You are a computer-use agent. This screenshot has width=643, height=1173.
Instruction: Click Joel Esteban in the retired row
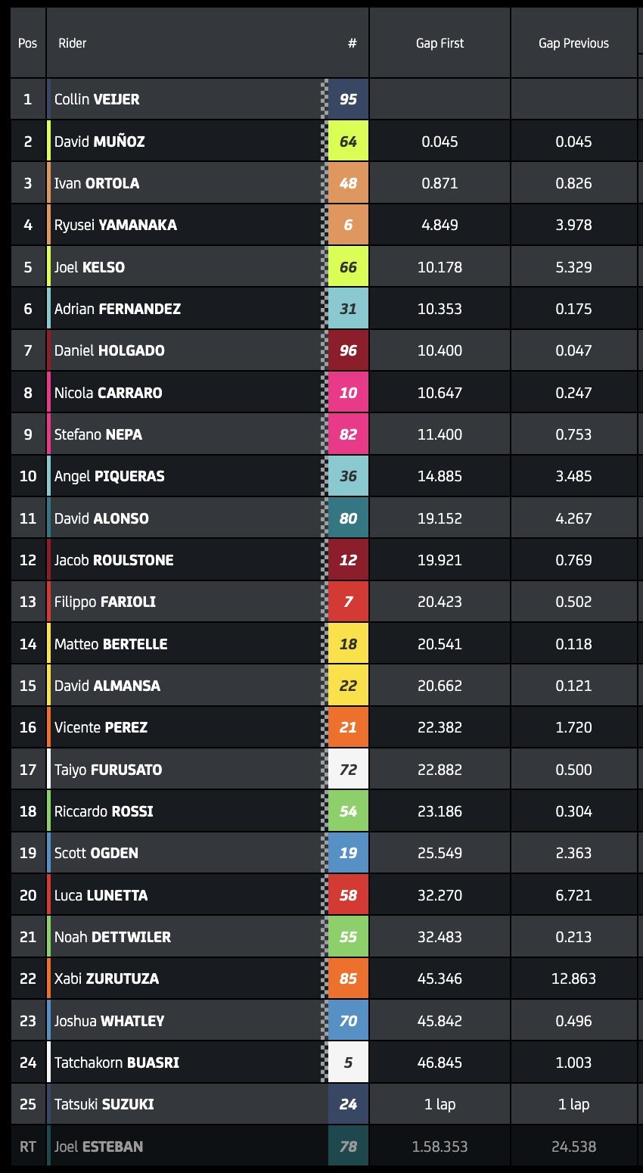point(98,1147)
